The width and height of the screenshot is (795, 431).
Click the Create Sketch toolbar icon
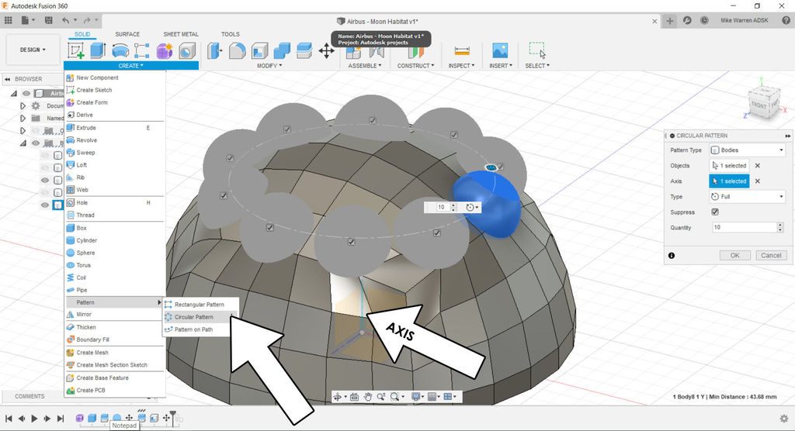pos(76,51)
